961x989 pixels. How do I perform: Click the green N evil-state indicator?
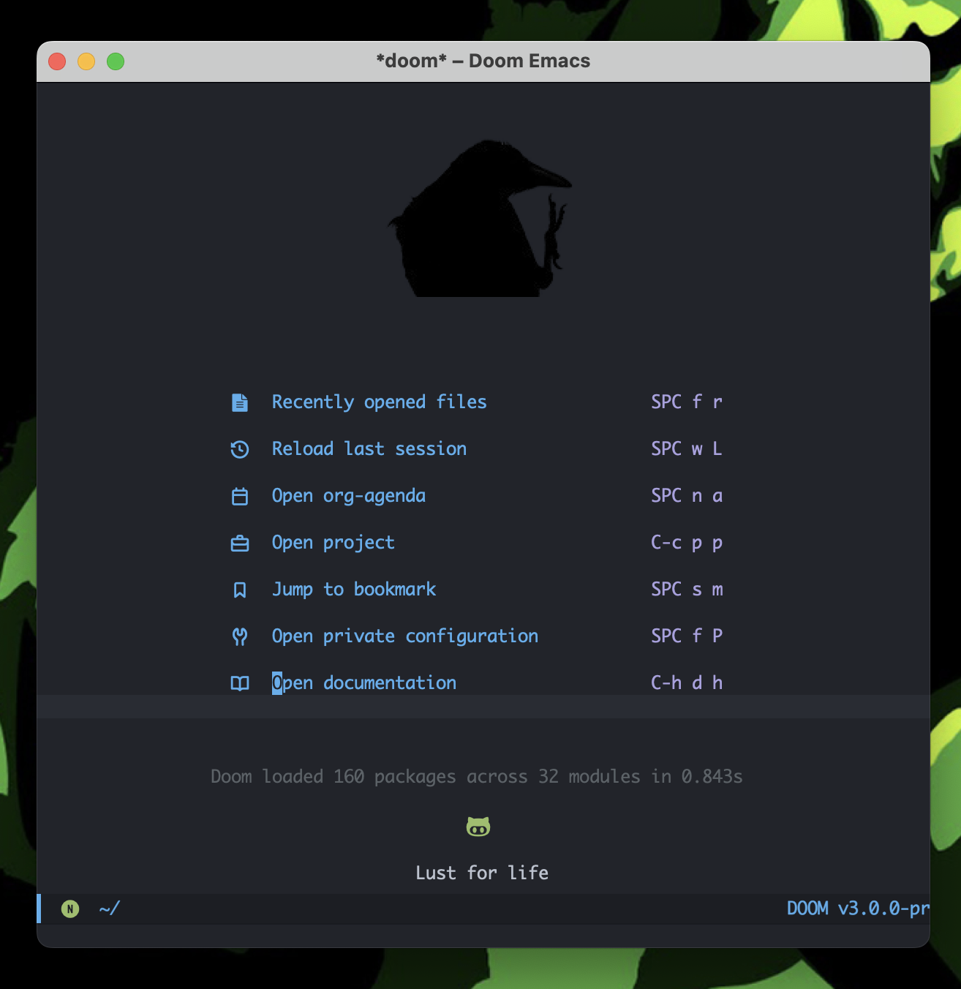coord(70,909)
